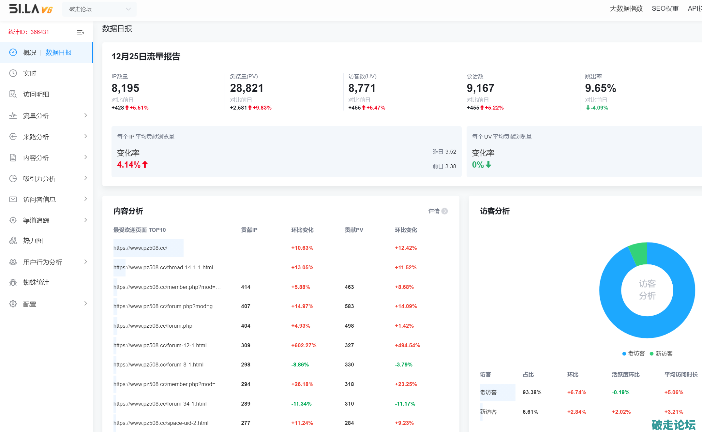Open 大数据指数 in top navigation
702x432 pixels.
tap(626, 9)
